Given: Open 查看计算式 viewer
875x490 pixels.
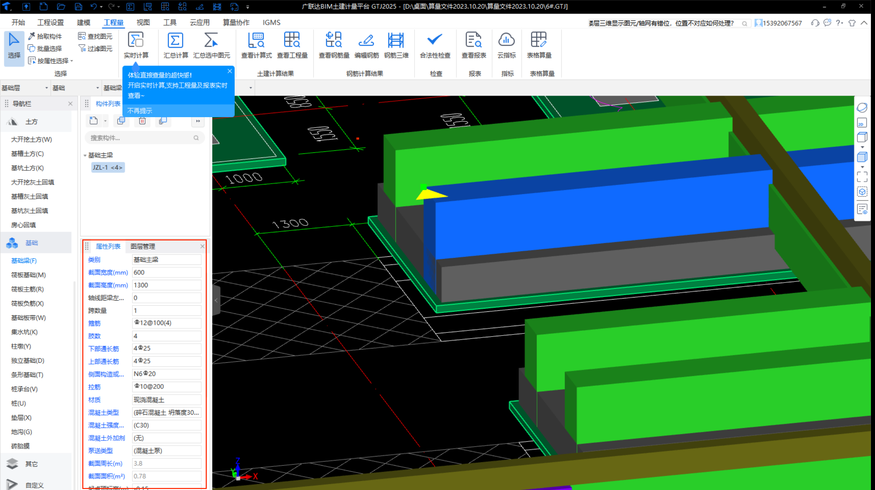Looking at the screenshot, I should coord(256,46).
